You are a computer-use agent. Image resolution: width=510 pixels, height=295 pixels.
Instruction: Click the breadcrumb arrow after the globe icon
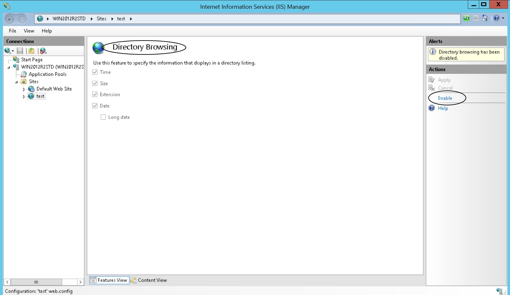coord(48,19)
